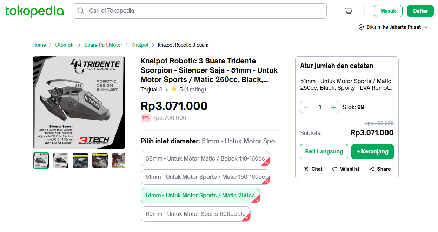Select the third product thumbnail image
438x232 pixels.
coord(80,161)
